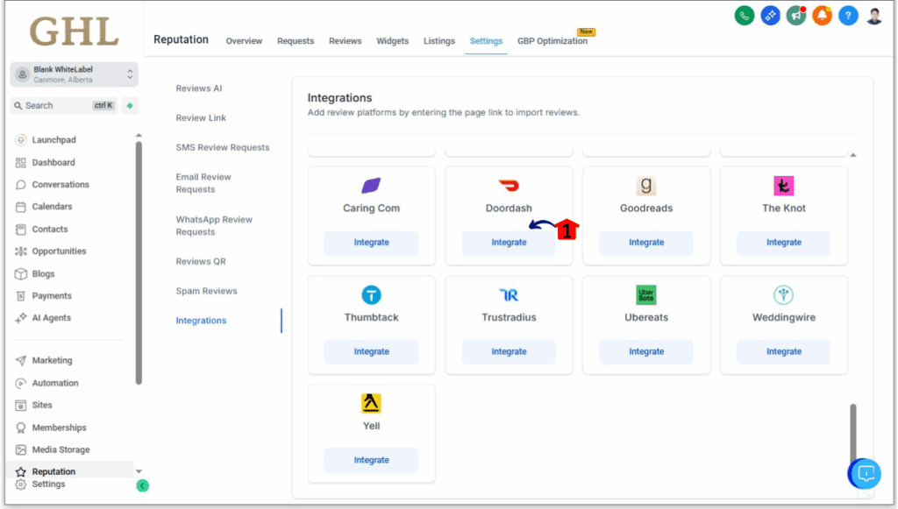Integrate The Knot platform
898x509 pixels.
click(783, 243)
